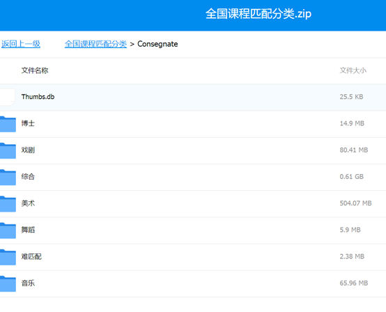Viewport: 386px width, 312px height.
Task: Open the 博士 folder icon
Action: (8, 124)
